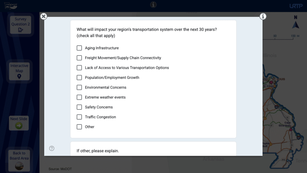The image size is (307, 173).
Task: Mark the Safety Concerns checkbox
Action: pos(79,107)
